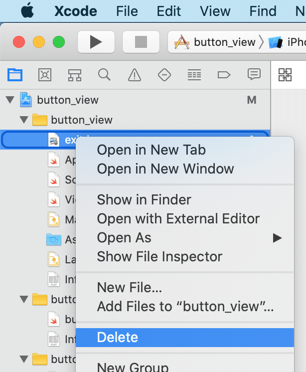306x372 pixels.
Task: Collapse the button_view project root
Action: [x=9, y=100]
